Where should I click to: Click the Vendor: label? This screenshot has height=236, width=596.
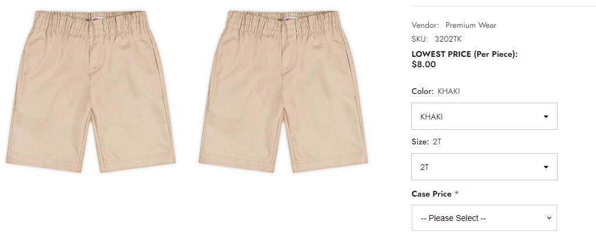425,26
